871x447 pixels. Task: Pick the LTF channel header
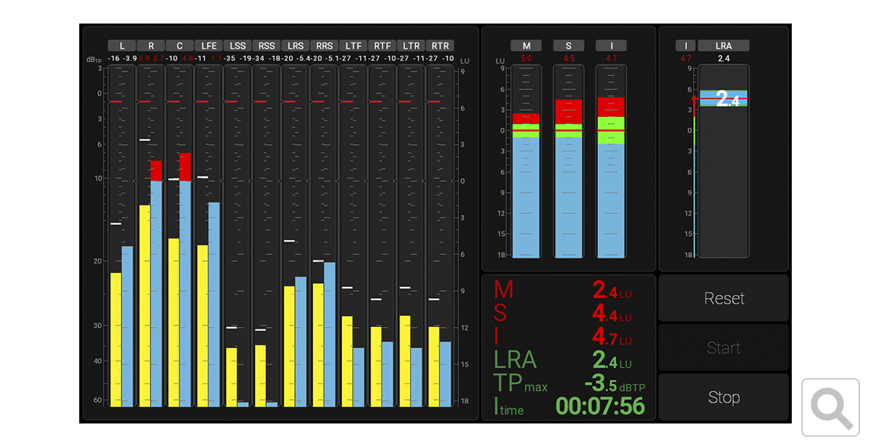(x=353, y=45)
